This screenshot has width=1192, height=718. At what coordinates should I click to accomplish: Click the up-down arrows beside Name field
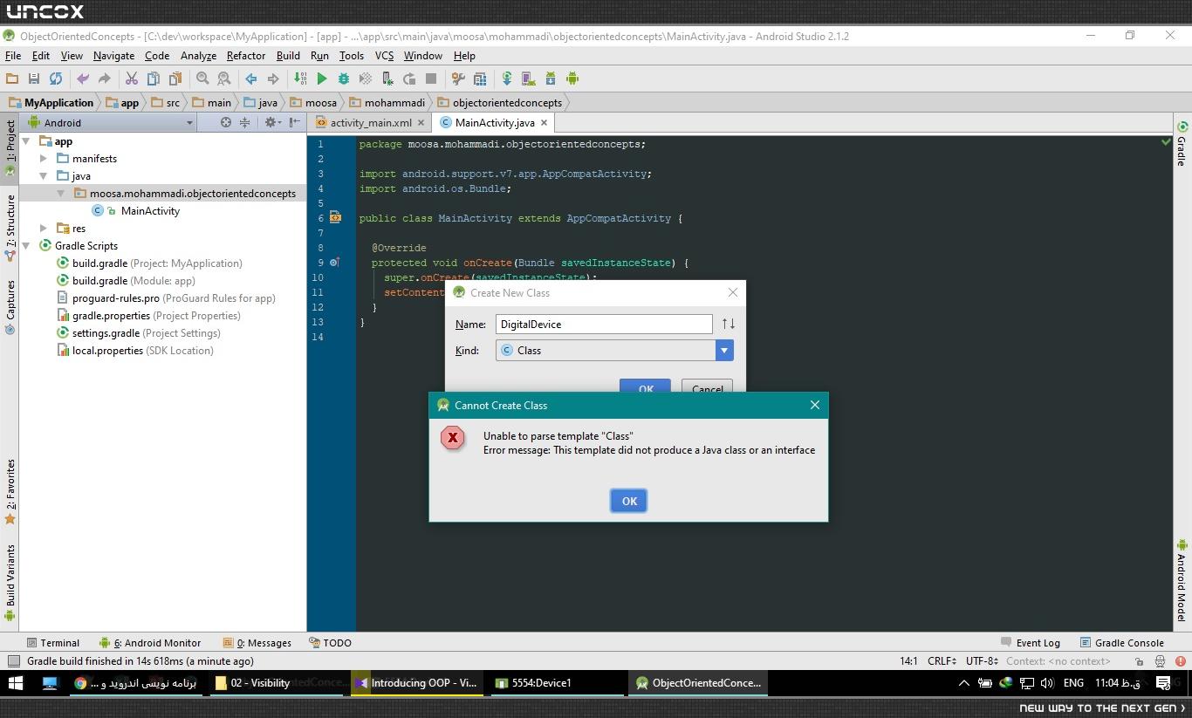[x=728, y=324]
